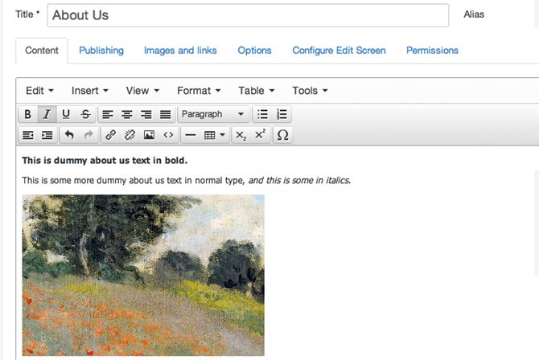Increase indent of paragraph
The image size is (539, 360).
point(47,135)
